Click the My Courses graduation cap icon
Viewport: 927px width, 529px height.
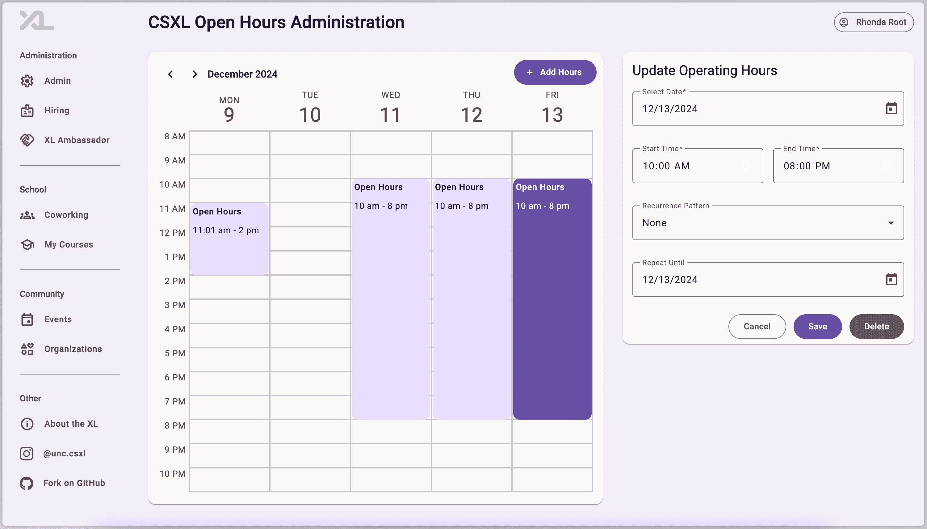coord(27,244)
